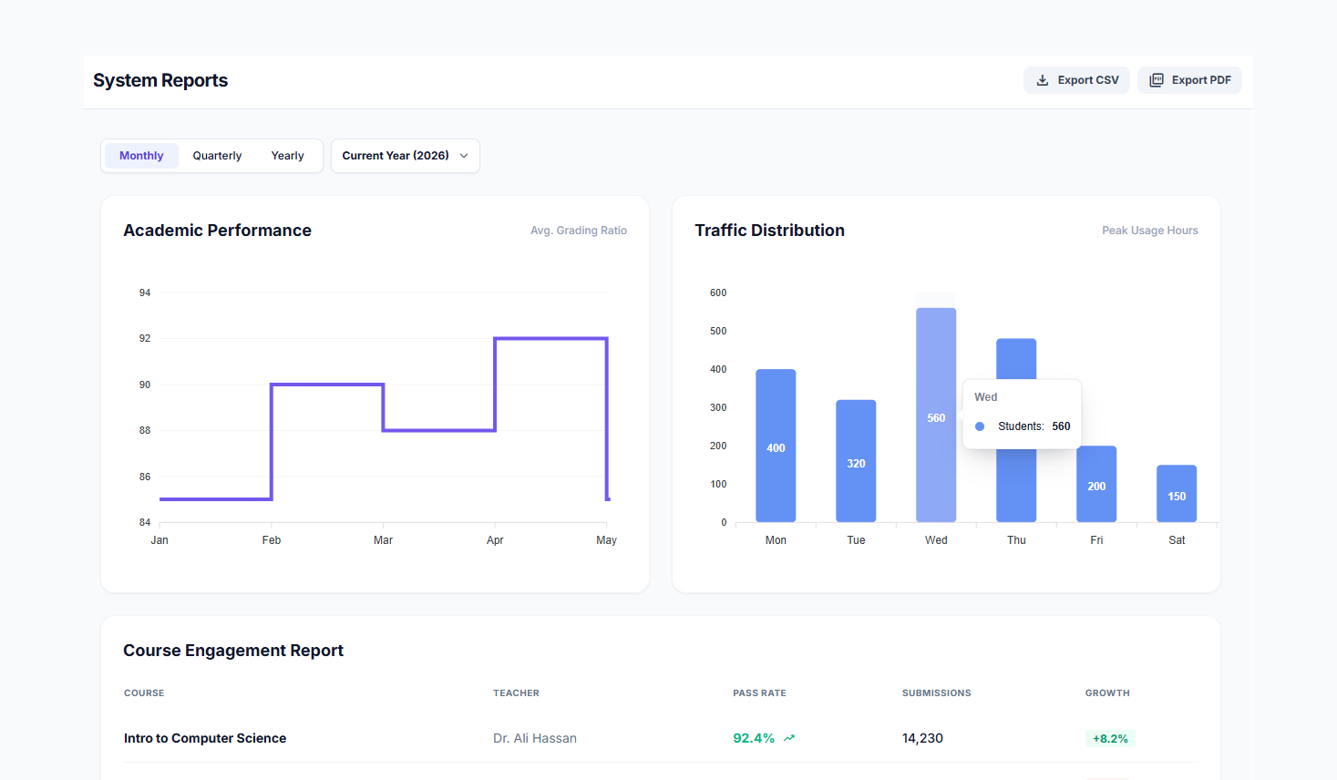Open the Current Year (2026) dropdown
Viewport: 1337px width, 780px height.
pyautogui.click(x=405, y=156)
